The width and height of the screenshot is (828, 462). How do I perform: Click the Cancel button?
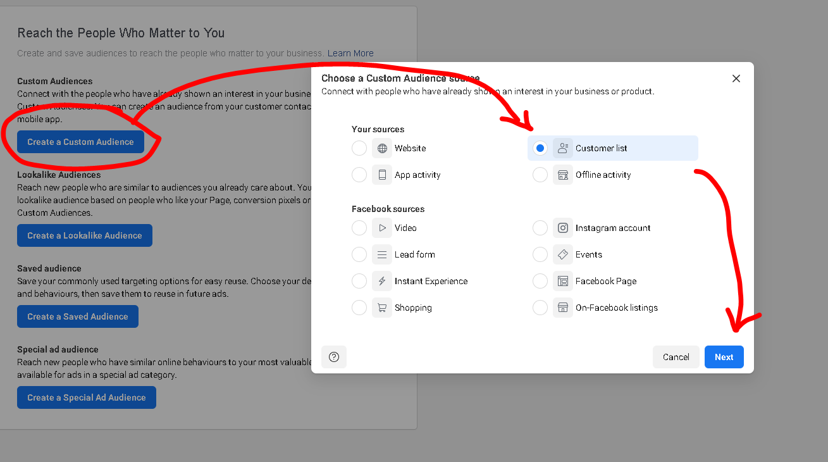[x=676, y=357]
